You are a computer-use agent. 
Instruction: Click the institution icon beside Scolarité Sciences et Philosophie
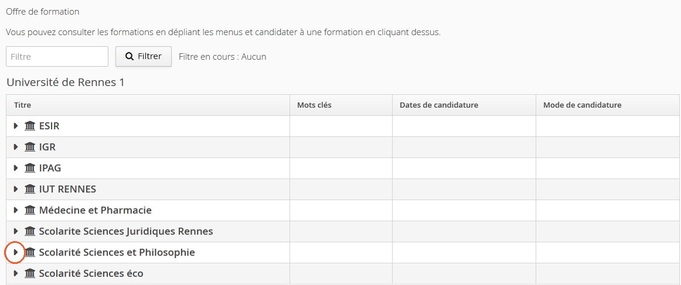[x=30, y=252]
